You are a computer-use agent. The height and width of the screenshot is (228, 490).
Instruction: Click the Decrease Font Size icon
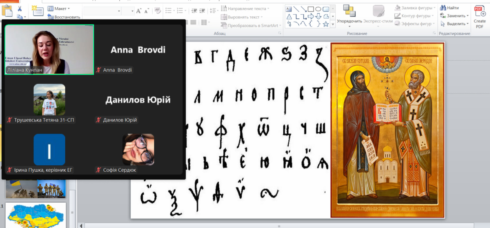[147, 11]
